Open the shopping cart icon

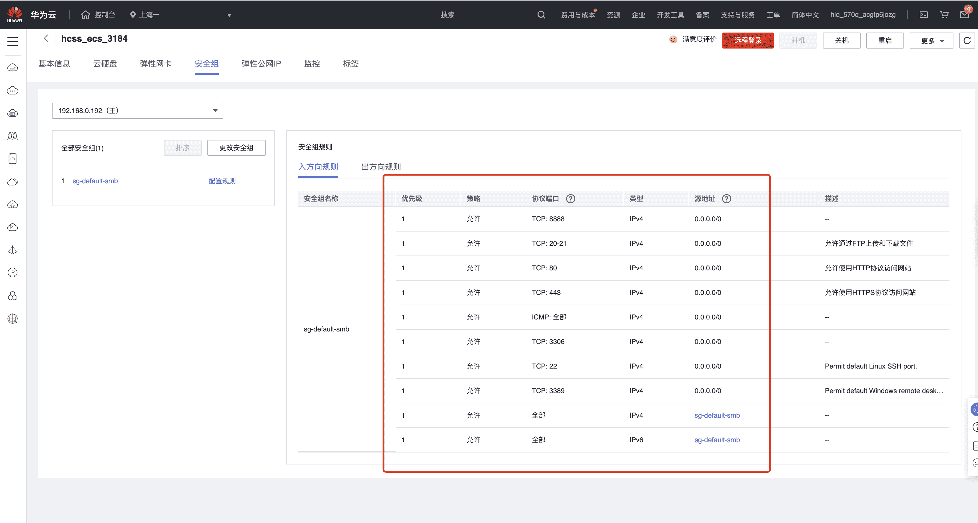(944, 15)
